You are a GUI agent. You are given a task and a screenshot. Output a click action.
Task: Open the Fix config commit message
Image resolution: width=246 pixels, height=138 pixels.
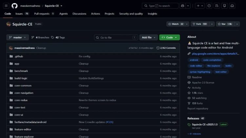click(x=84, y=56)
